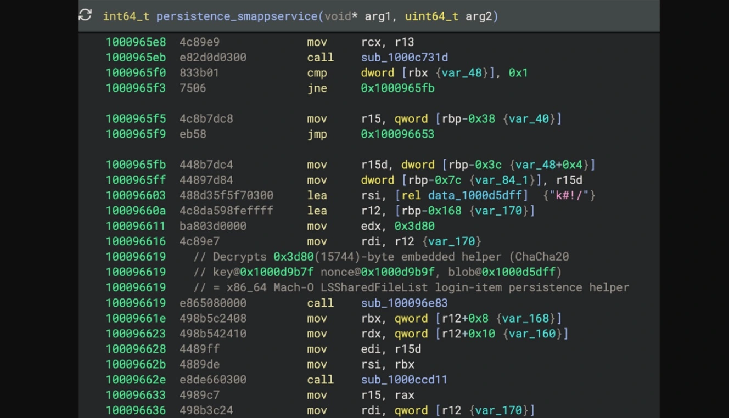Follow call target sub_1000c731d

pos(405,58)
